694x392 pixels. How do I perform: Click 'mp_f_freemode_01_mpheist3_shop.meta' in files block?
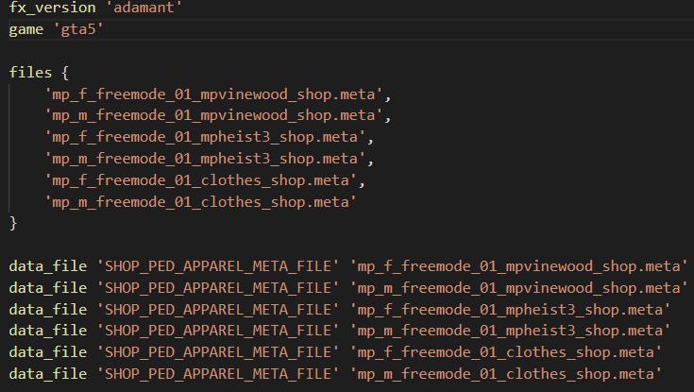(x=205, y=137)
